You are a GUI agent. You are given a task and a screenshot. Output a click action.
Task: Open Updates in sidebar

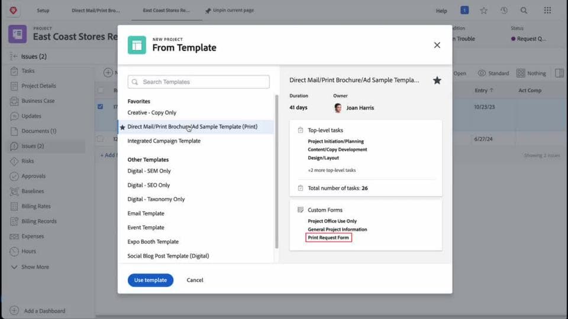pyautogui.click(x=31, y=116)
